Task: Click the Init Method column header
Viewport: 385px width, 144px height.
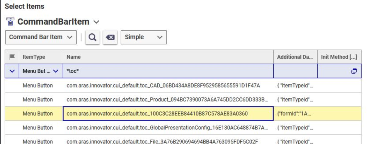Action: (x=339, y=57)
